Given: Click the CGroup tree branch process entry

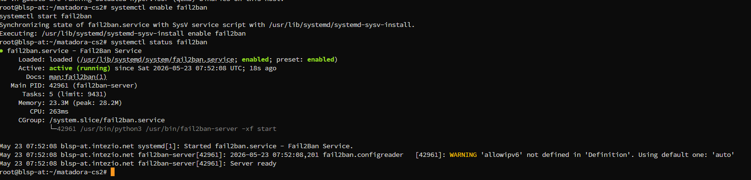Looking at the screenshot, I should coord(163,129).
